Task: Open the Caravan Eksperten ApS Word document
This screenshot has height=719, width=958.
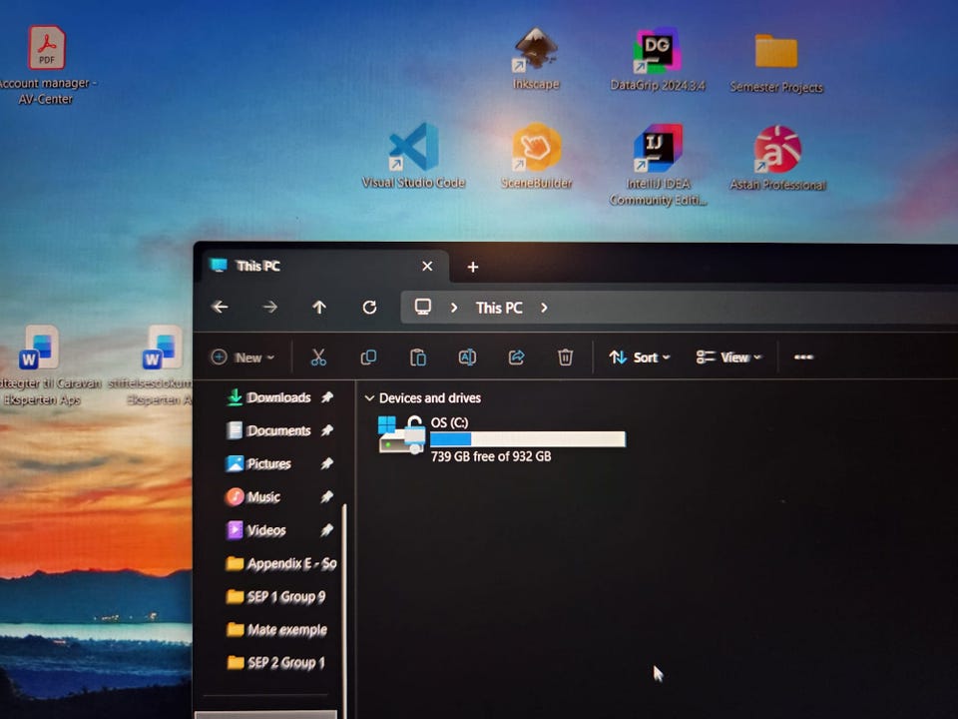Action: click(x=42, y=365)
